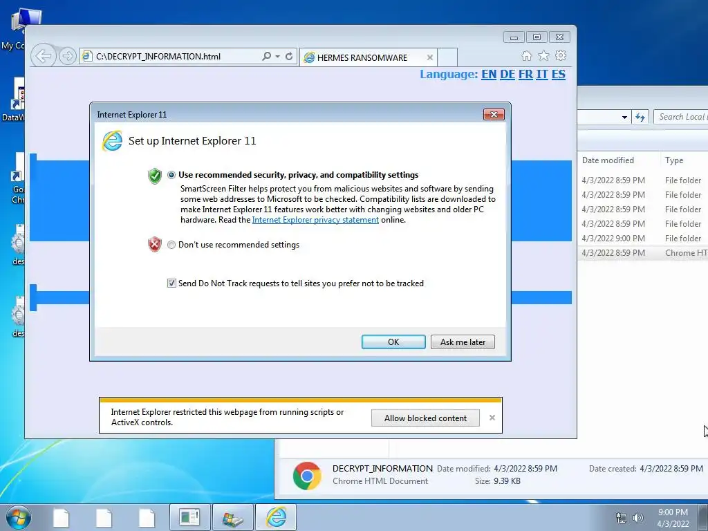The height and width of the screenshot is (531, 708).
Task: Open the third blank document taskbar icon
Action: 147,517
